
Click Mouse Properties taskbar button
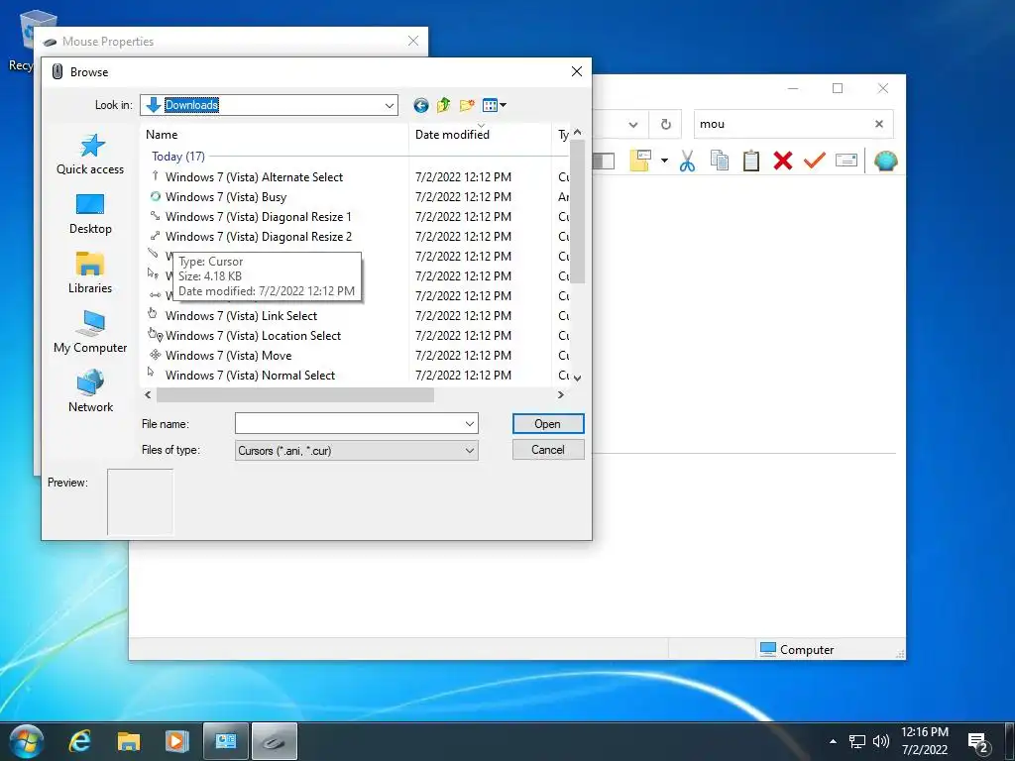[275, 741]
